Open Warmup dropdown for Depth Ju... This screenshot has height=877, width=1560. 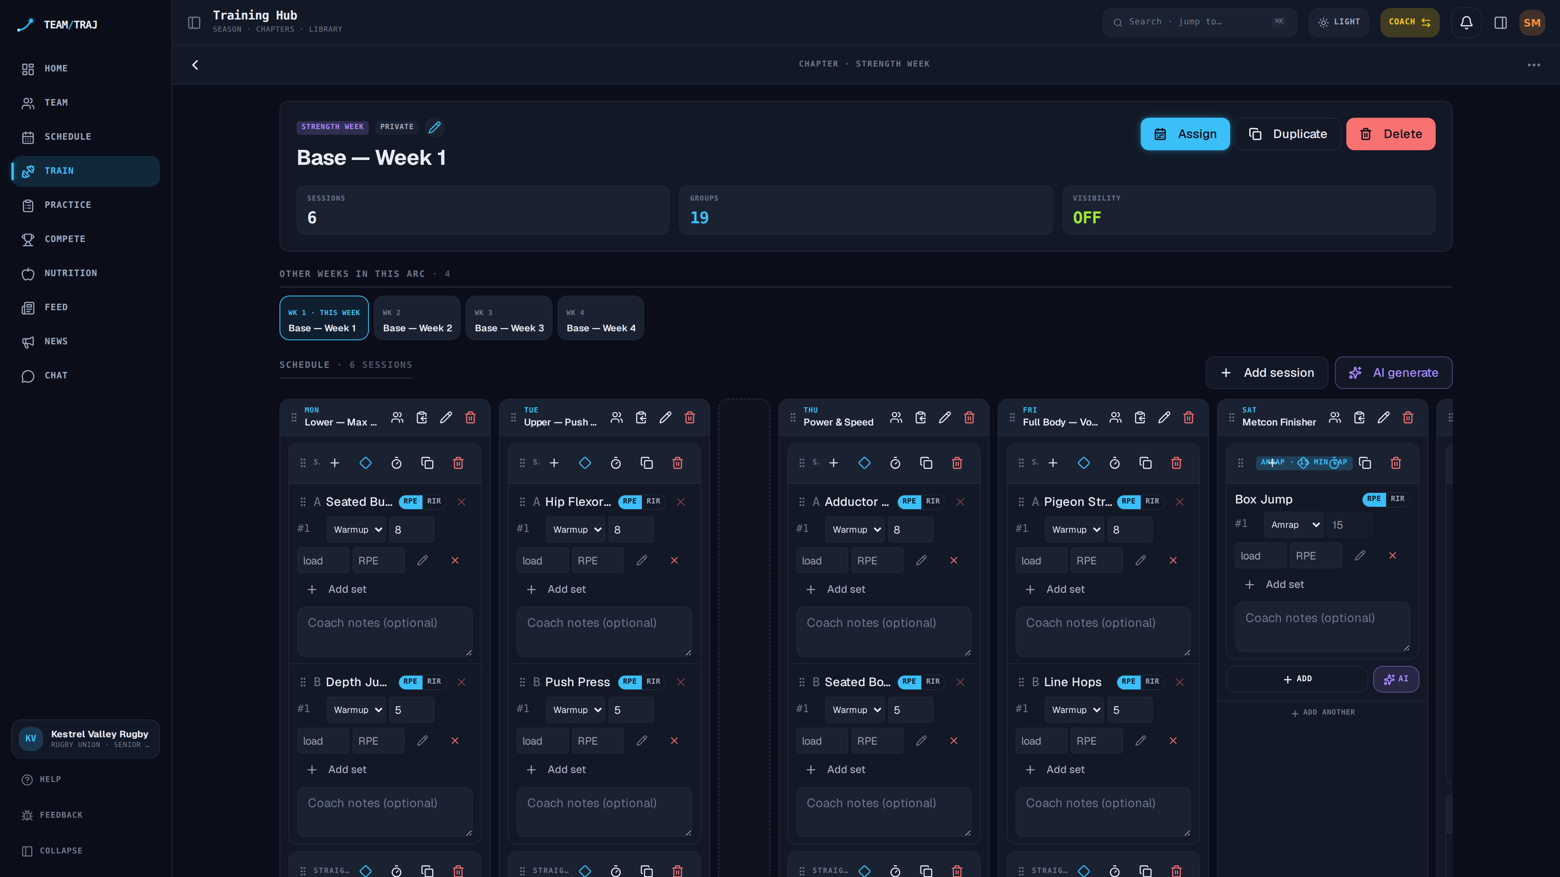tap(356, 710)
